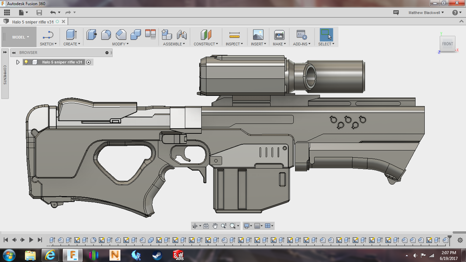The height and width of the screenshot is (262, 466).
Task: Step back one timeline feature
Action: tap(14, 240)
